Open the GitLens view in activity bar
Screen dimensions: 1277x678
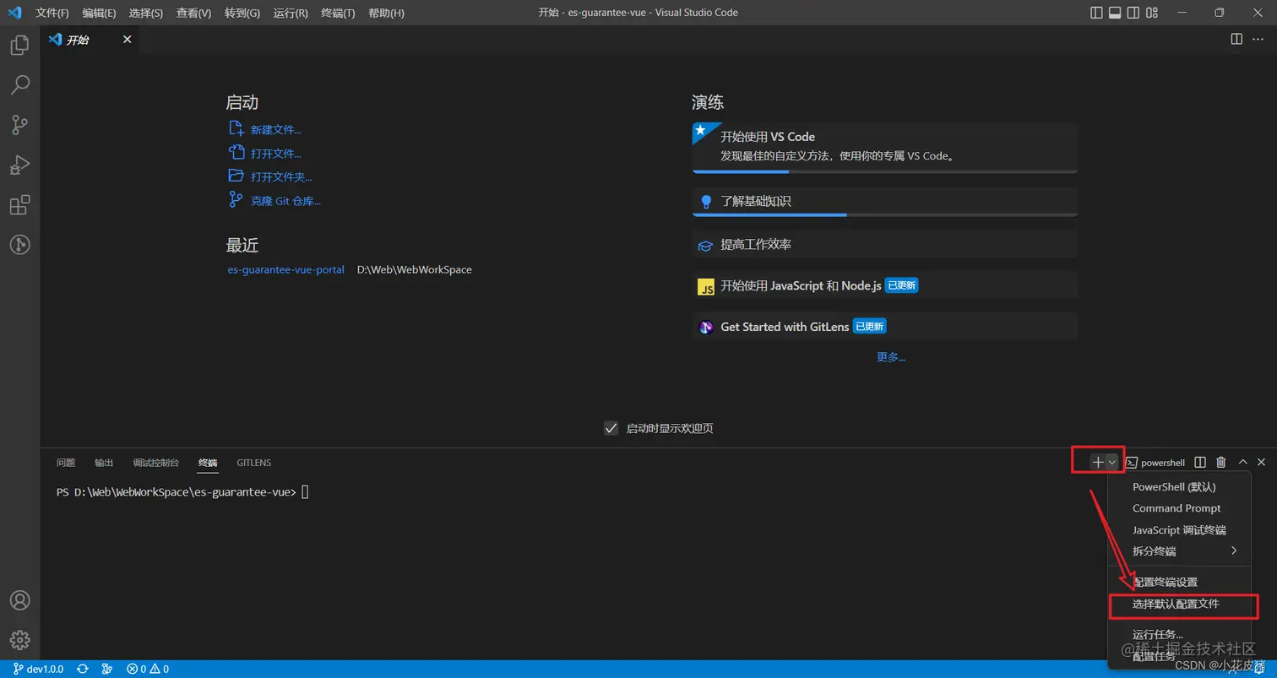coord(19,245)
